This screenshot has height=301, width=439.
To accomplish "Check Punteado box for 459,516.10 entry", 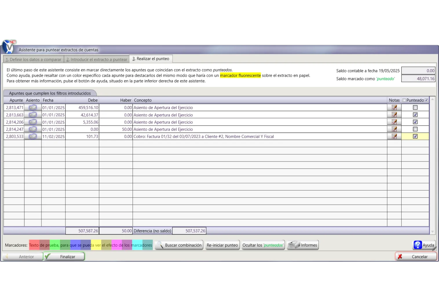I will (x=415, y=107).
